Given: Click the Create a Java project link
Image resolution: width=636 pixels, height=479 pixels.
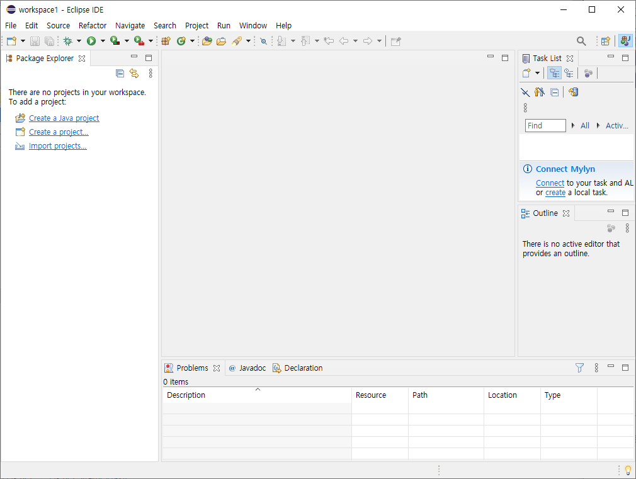Looking at the screenshot, I should (x=64, y=118).
